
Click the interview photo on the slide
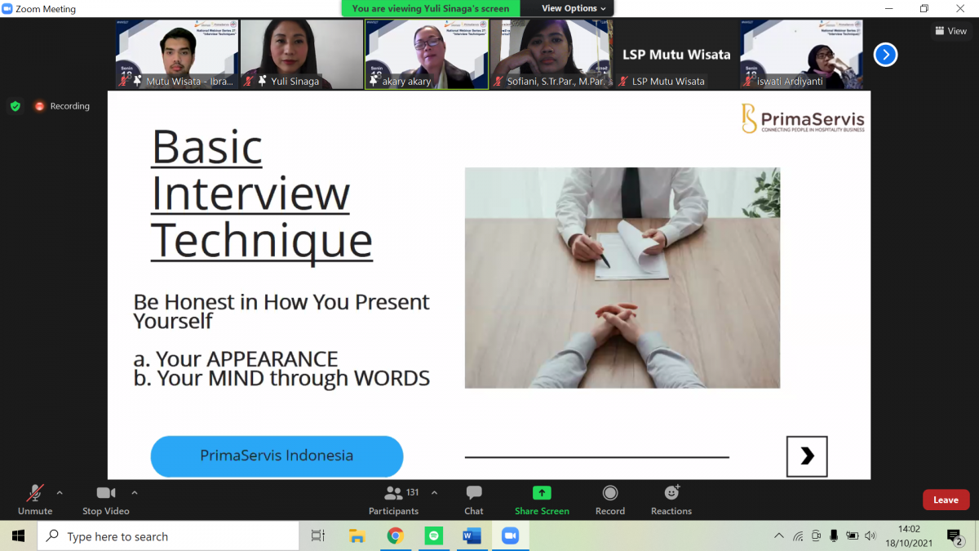pos(622,278)
